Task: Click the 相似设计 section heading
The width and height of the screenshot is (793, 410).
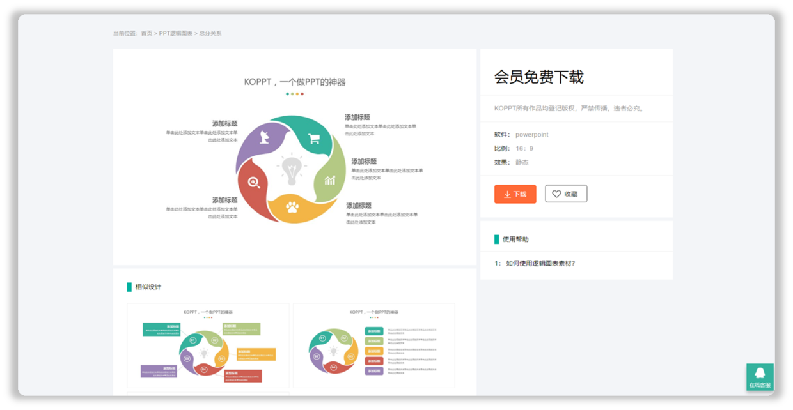Action: click(148, 287)
